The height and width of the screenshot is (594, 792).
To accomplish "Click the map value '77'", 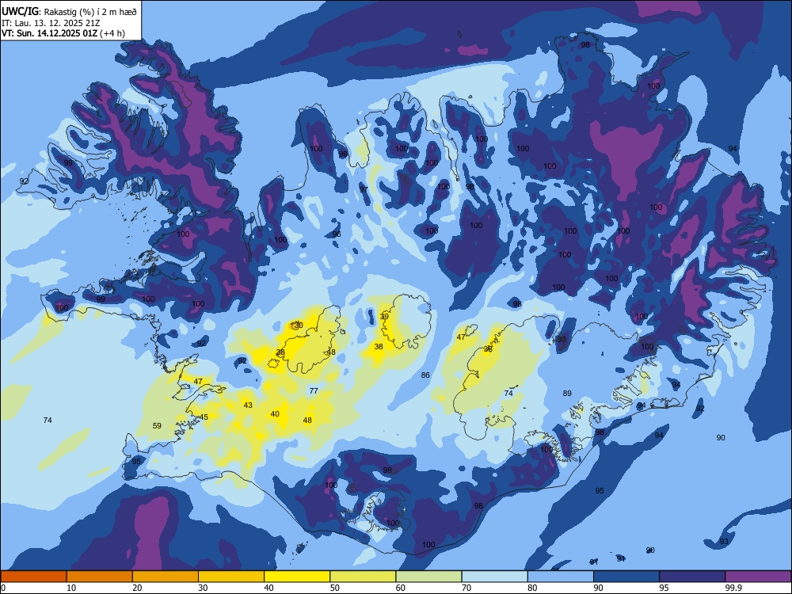I will 314,391.
